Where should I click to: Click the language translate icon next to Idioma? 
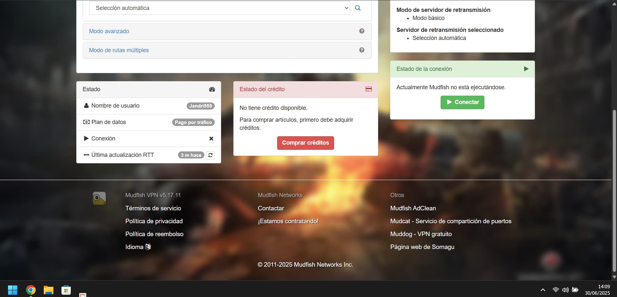coord(148,247)
